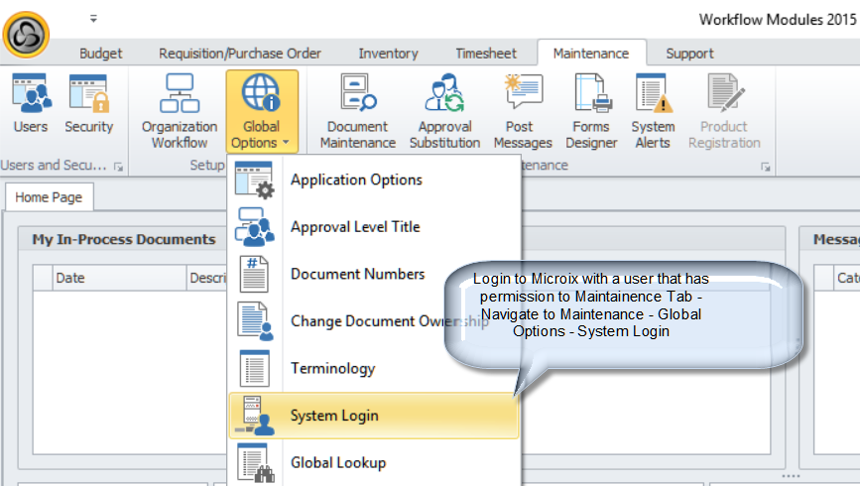Image resolution: width=860 pixels, height=486 pixels.
Task: Switch to the Budget ribbon tab
Action: click(x=101, y=54)
